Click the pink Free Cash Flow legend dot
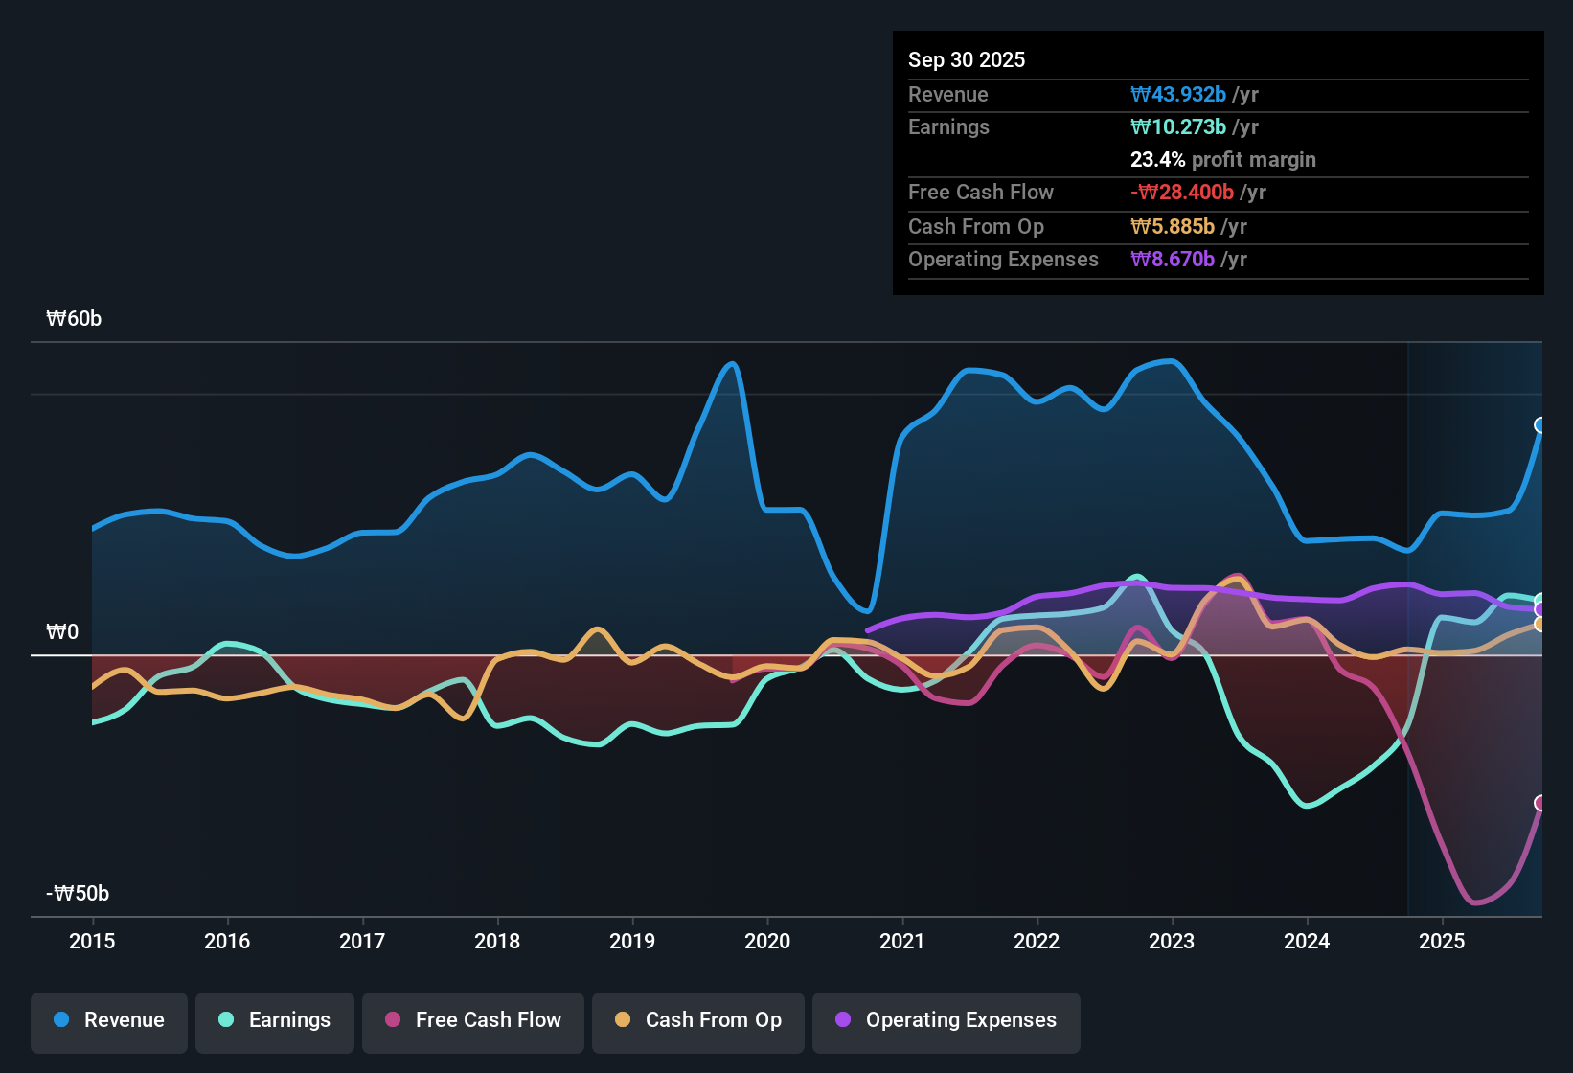Screen dimensions: 1573x1073 coord(393,1020)
